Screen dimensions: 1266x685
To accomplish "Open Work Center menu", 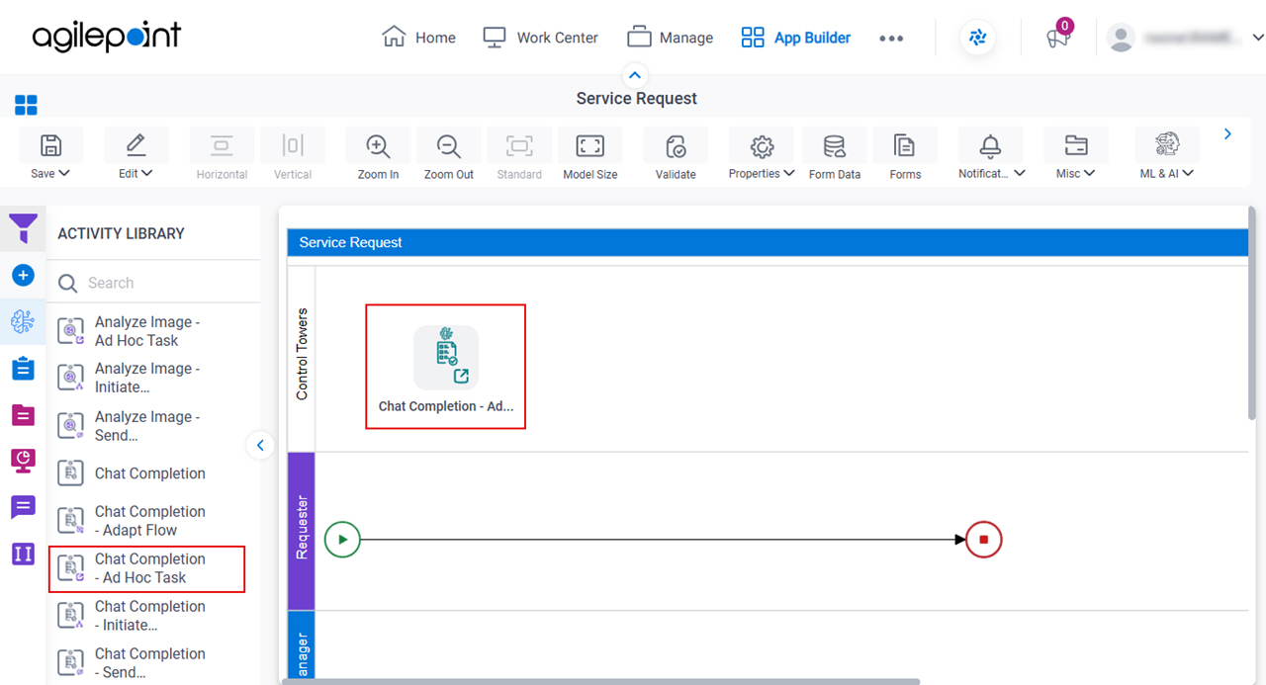I will click(540, 38).
